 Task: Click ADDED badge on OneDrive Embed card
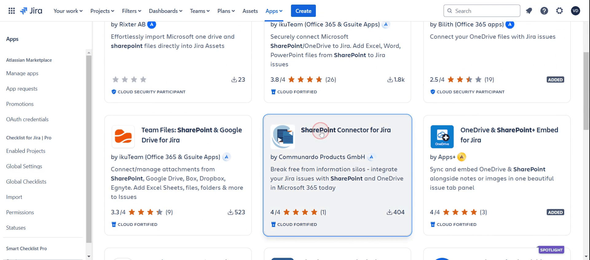(x=555, y=212)
